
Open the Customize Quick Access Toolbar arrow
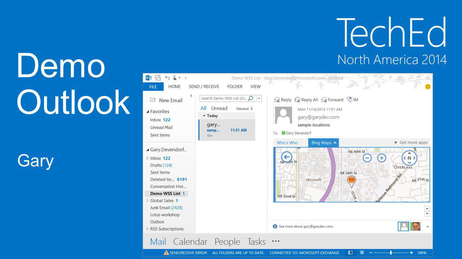[x=186, y=78]
